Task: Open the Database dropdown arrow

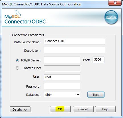Action: click(x=78, y=95)
